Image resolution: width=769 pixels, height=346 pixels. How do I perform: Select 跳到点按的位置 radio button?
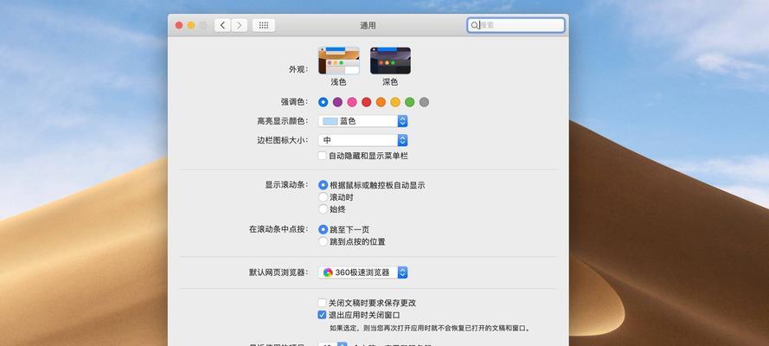click(x=324, y=241)
